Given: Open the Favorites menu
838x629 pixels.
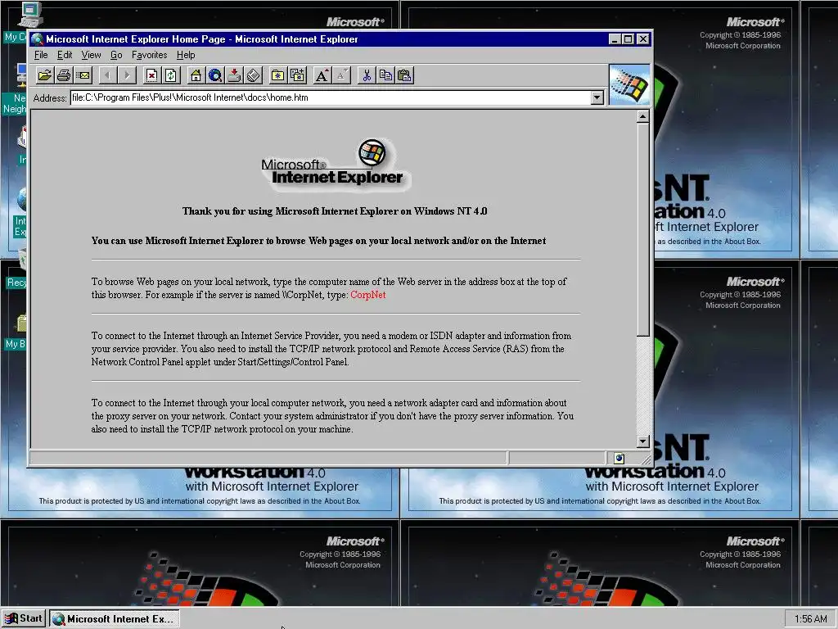Looking at the screenshot, I should click(x=149, y=55).
